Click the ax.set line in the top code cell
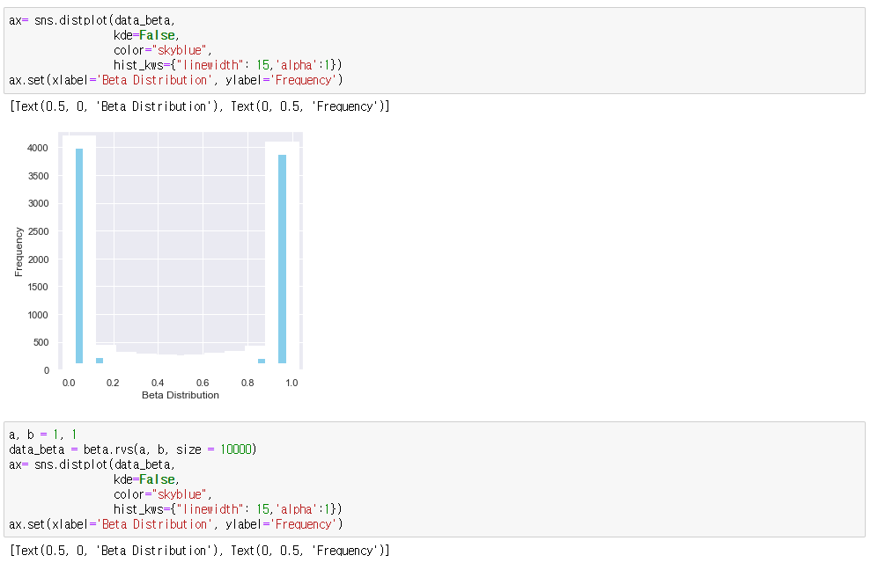The image size is (878, 570). 176,80
